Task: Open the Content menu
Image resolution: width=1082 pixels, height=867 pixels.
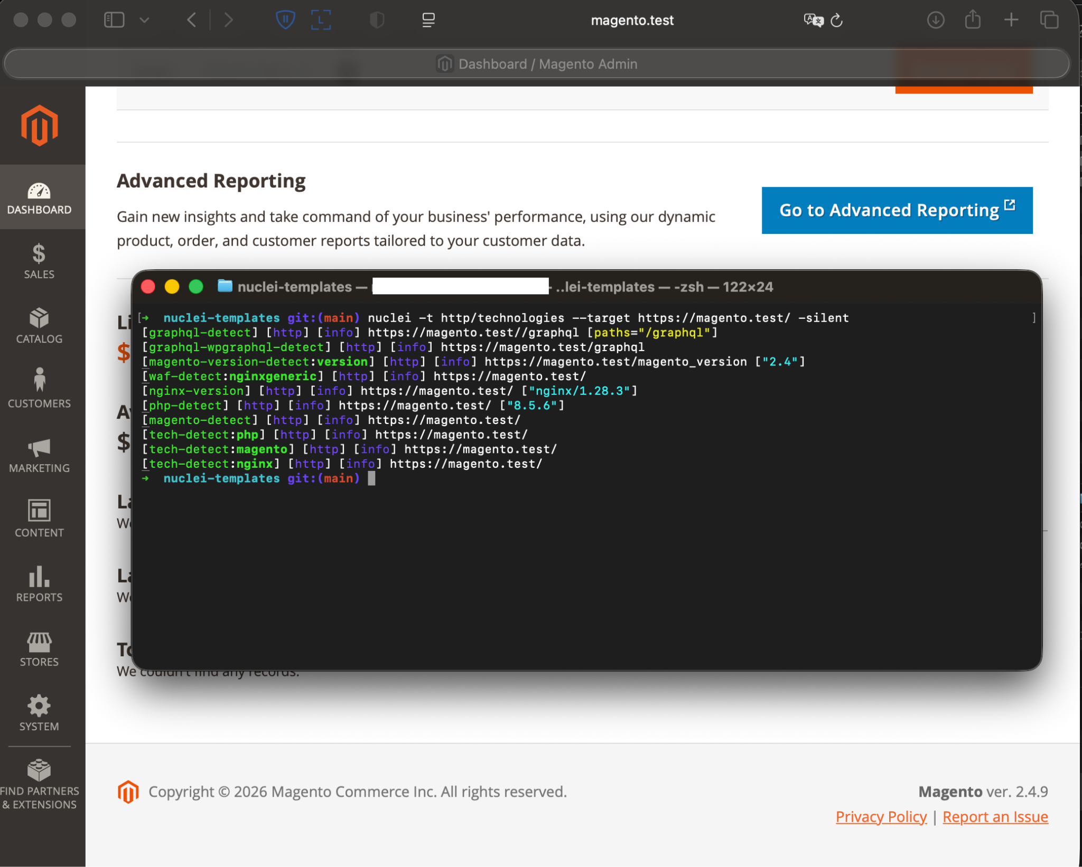Action: pos(40,519)
